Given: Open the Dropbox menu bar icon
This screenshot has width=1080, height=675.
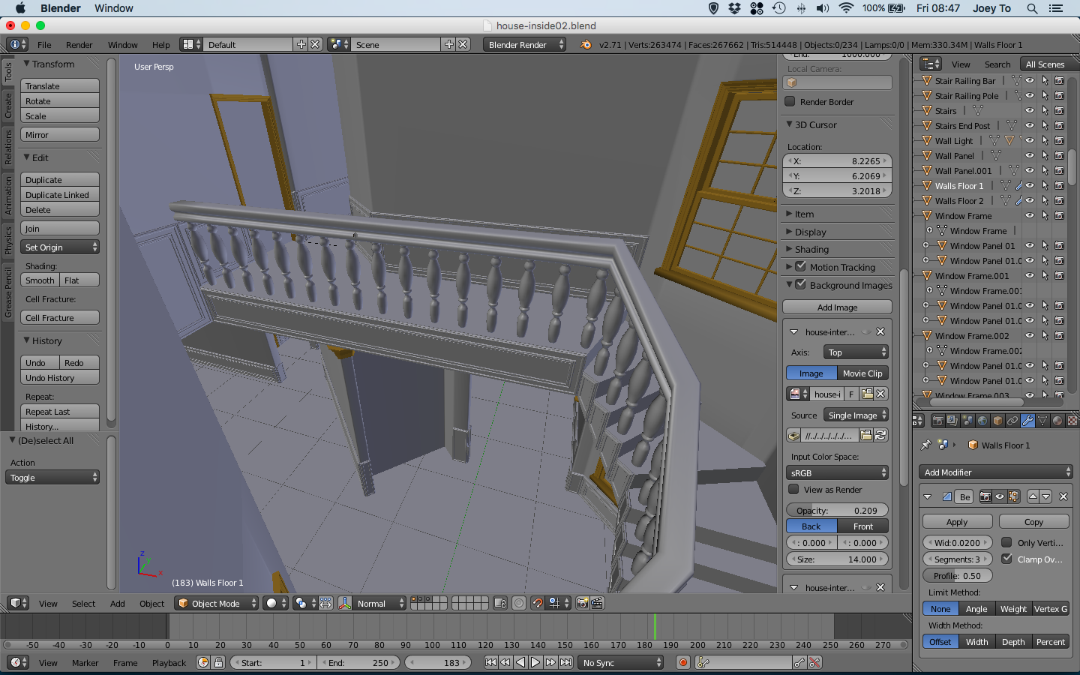Looking at the screenshot, I should pyautogui.click(x=735, y=8).
